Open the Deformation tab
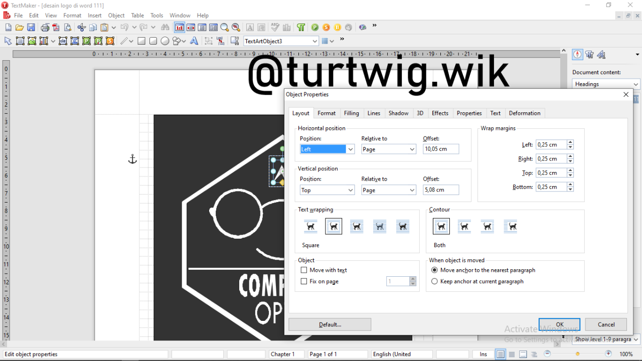The width and height of the screenshot is (642, 361). coord(525,113)
